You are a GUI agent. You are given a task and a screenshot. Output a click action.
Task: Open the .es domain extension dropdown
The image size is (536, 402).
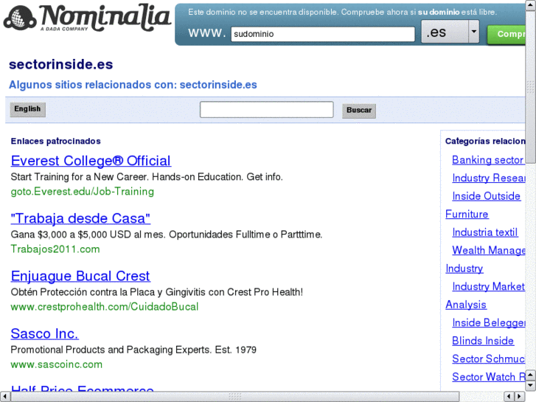450,32
